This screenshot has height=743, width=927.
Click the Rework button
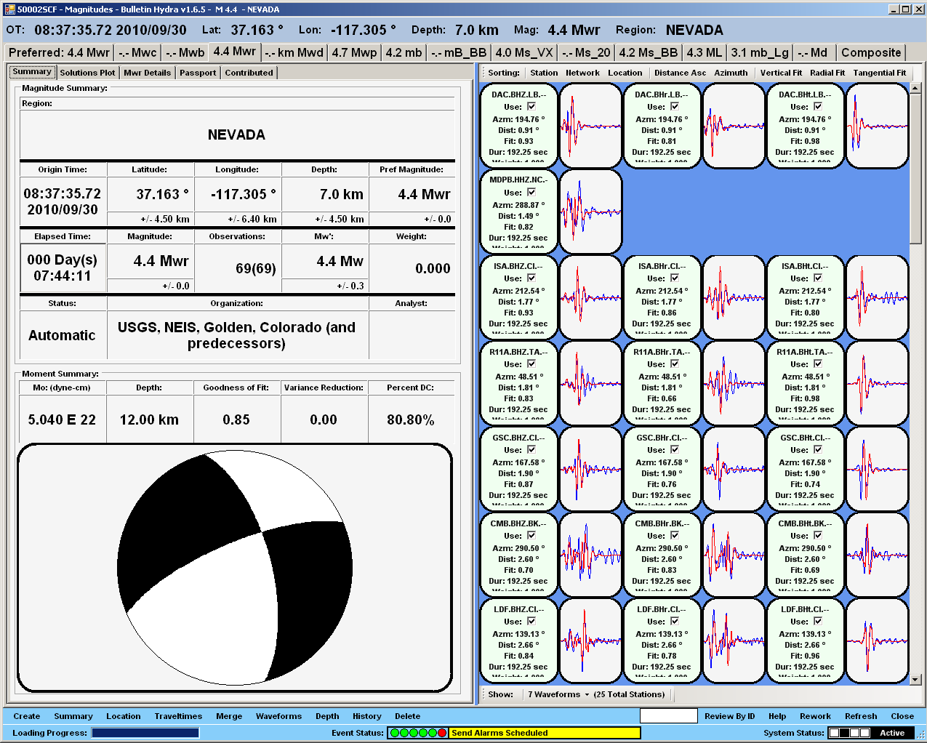click(815, 716)
